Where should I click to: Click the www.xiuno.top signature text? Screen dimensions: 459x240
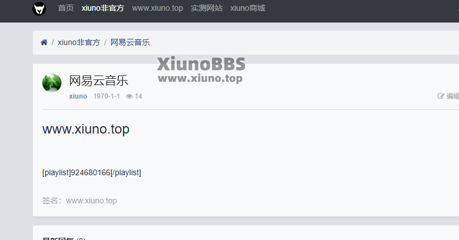coord(91,201)
